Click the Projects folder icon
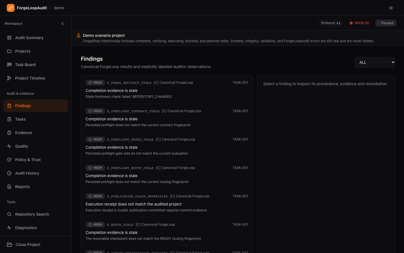 [9, 51]
